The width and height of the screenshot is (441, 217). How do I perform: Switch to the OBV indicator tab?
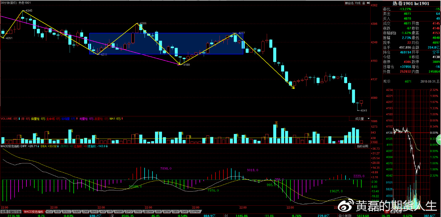176,212
